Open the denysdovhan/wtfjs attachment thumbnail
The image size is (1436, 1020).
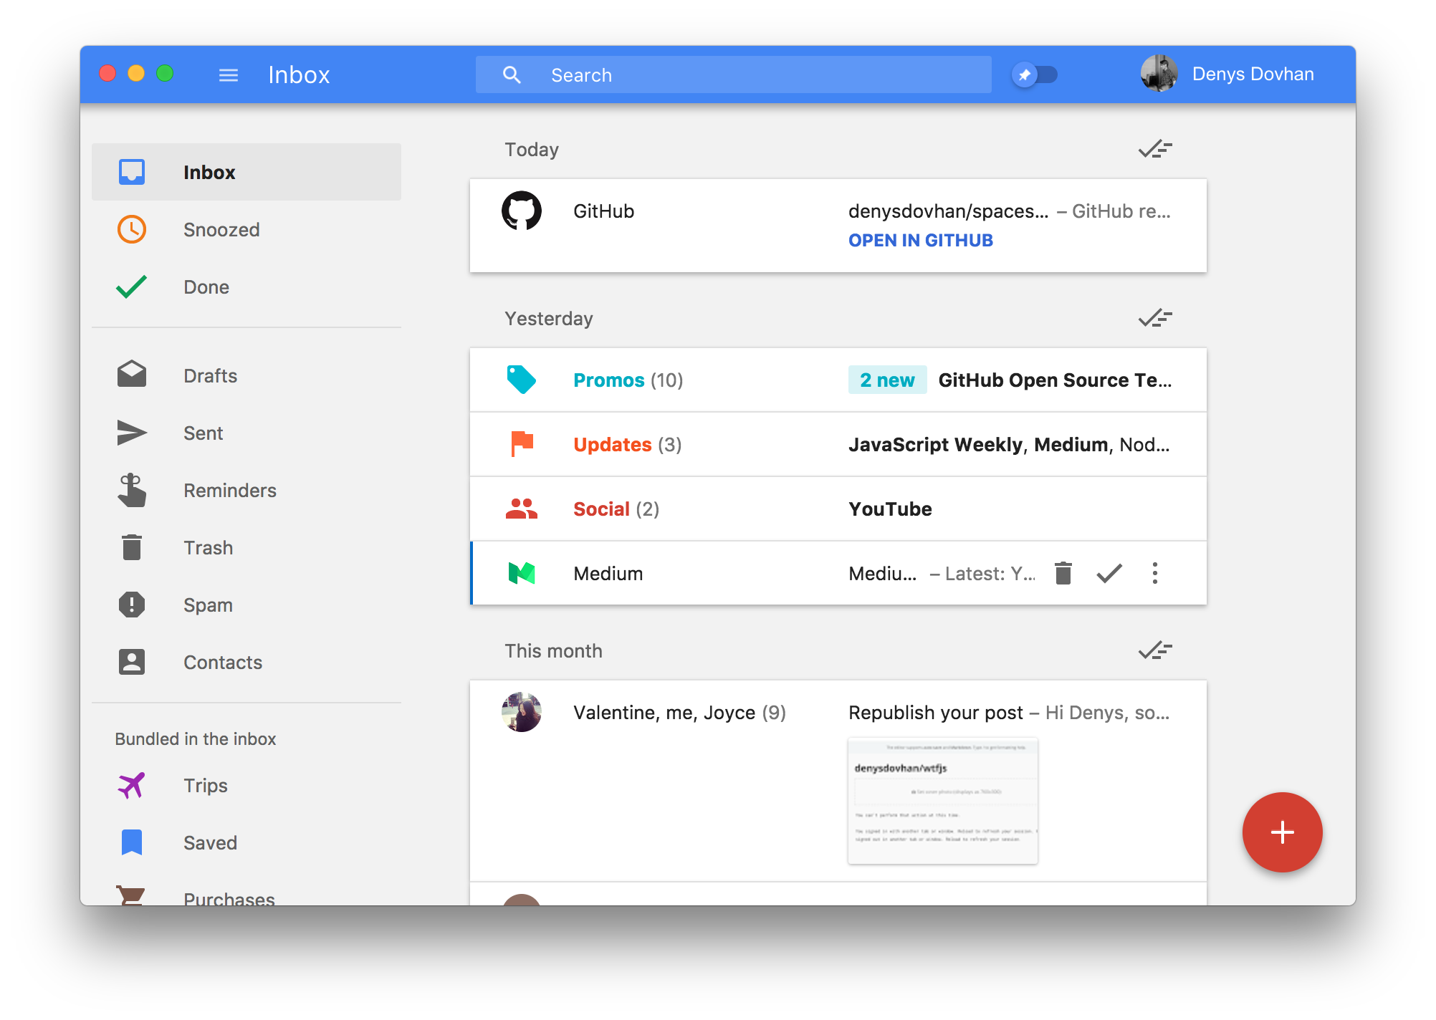942,800
